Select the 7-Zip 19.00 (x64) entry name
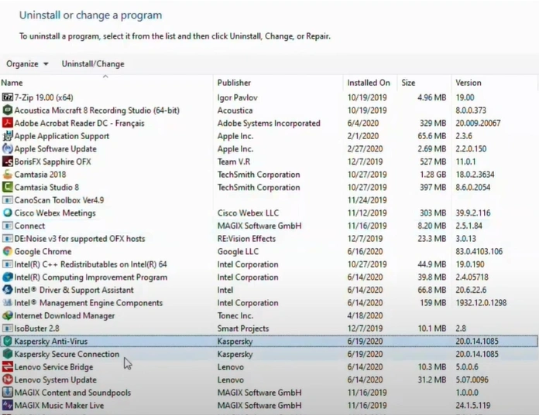 pos(43,97)
